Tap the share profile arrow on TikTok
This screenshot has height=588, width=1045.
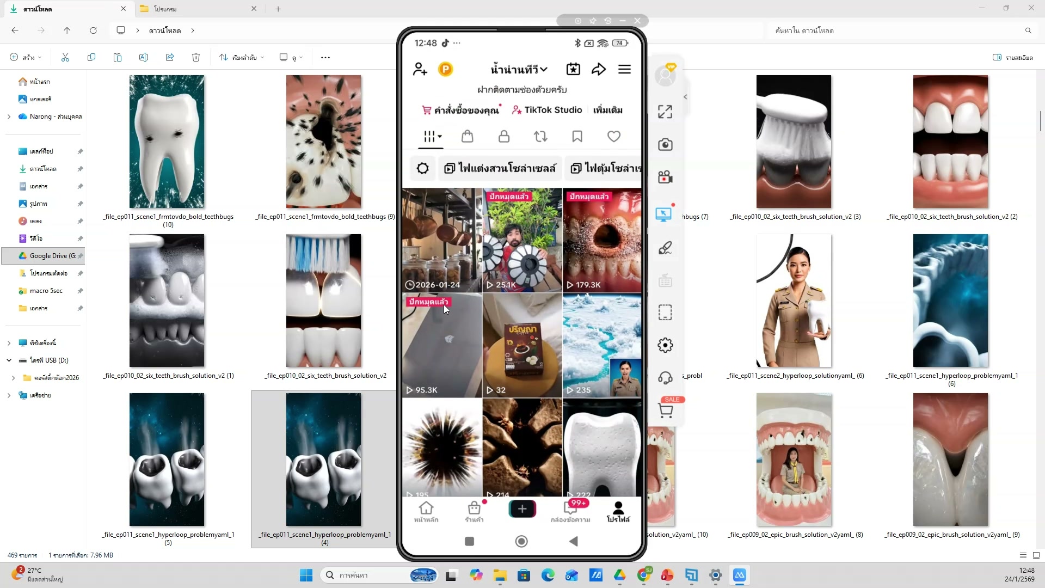[599, 69]
